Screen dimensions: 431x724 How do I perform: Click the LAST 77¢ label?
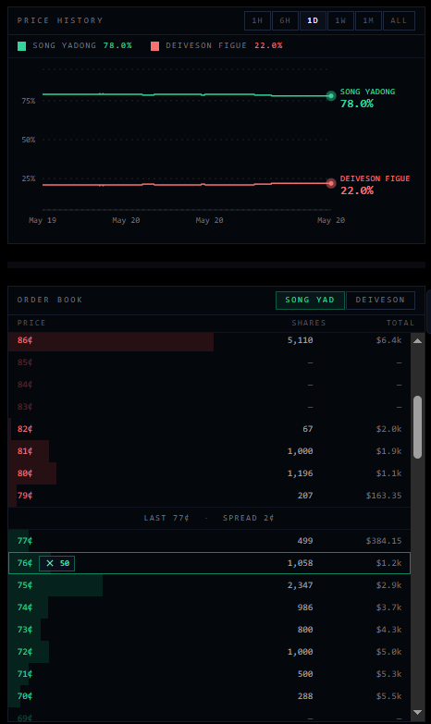166,518
